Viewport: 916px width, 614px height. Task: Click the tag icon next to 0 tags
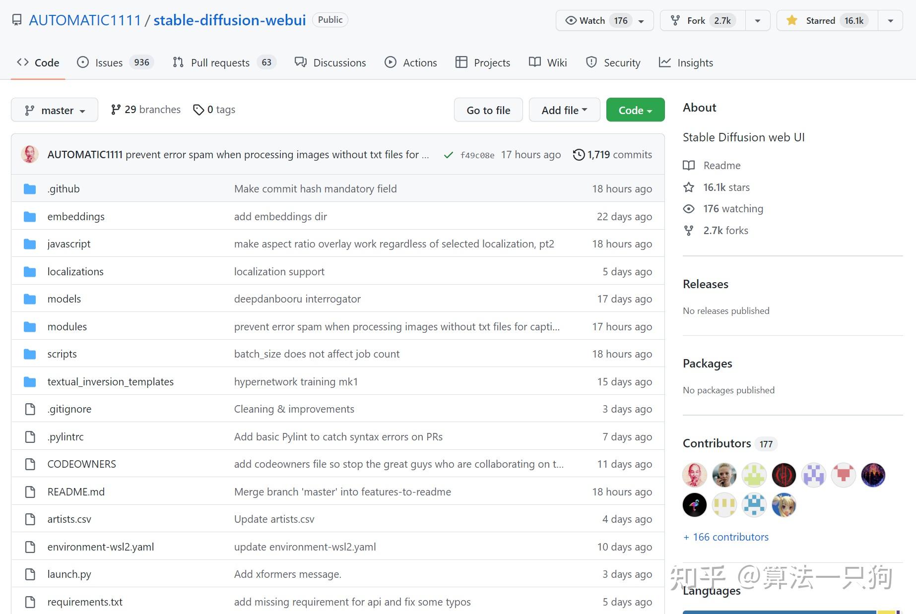198,110
